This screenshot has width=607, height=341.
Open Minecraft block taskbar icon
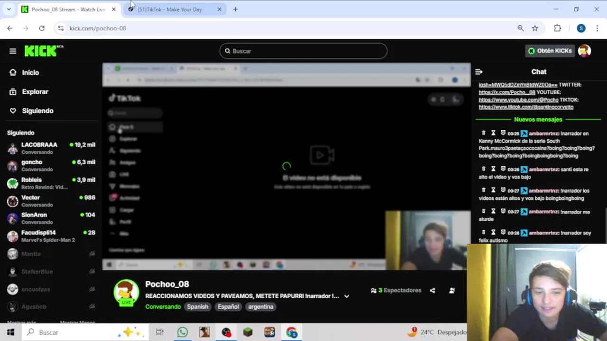tap(248, 332)
